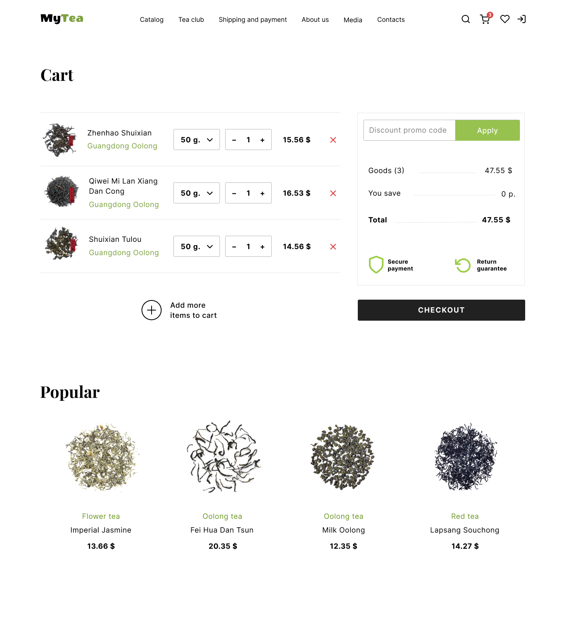Increase Zhenhao Shuixian quantity with plus

262,140
